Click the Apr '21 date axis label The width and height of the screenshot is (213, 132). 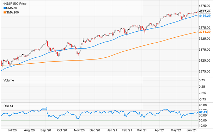(x=159, y=130)
